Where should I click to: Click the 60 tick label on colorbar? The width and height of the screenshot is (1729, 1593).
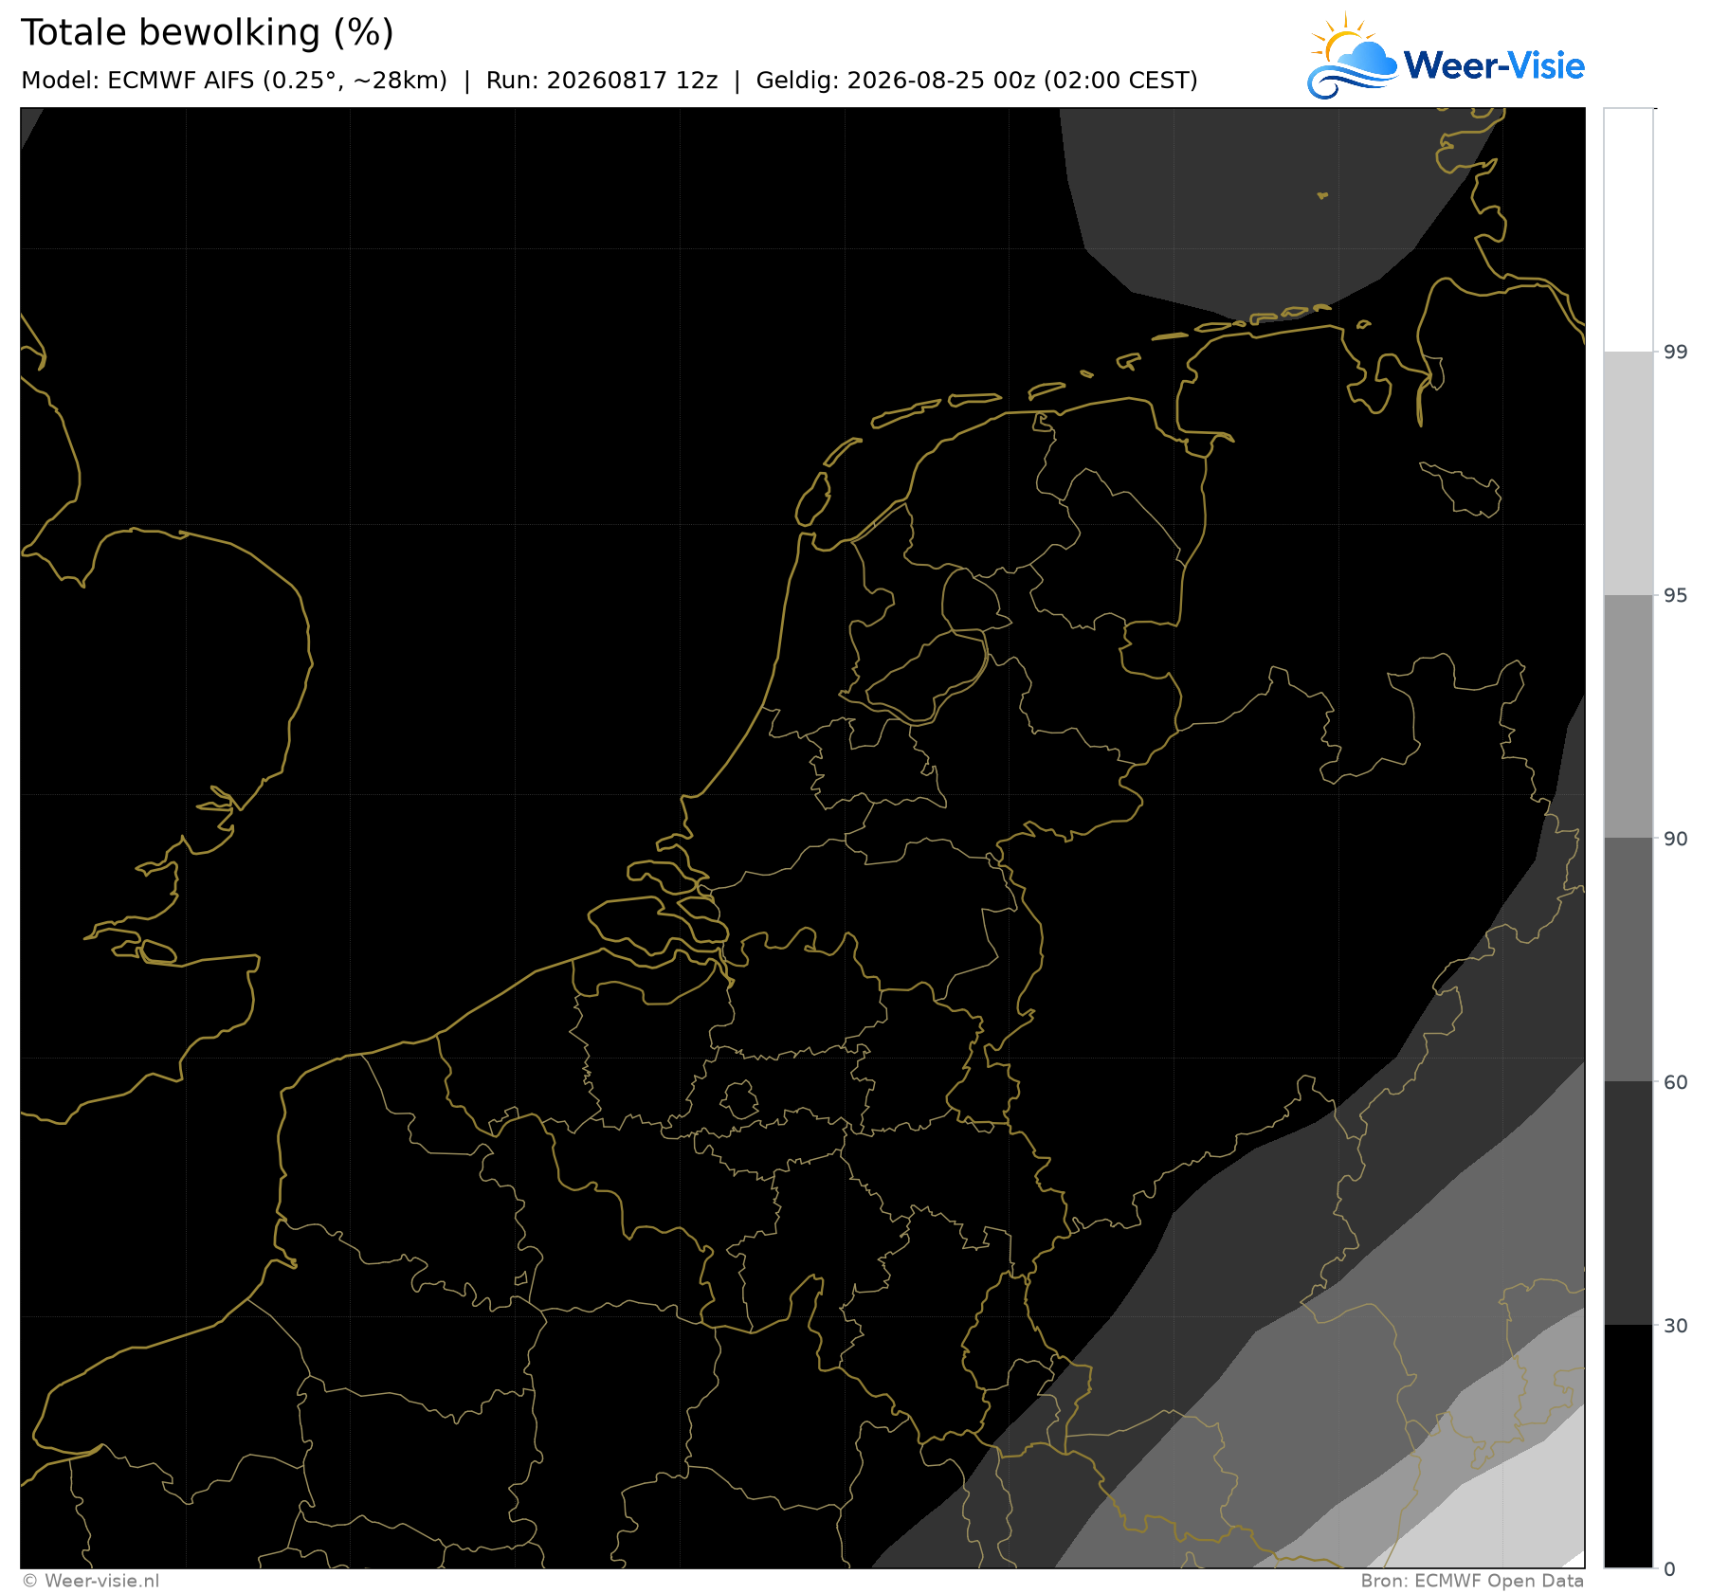point(1676,1082)
